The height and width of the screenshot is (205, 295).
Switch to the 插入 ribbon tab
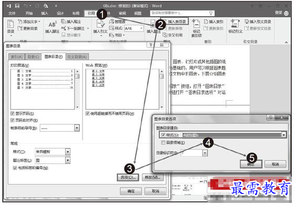[x=45, y=13]
